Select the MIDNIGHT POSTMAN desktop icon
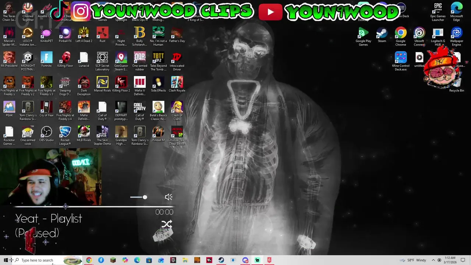 coord(28,61)
